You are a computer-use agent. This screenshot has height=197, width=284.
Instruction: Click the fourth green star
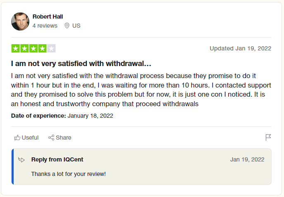tap(43, 48)
